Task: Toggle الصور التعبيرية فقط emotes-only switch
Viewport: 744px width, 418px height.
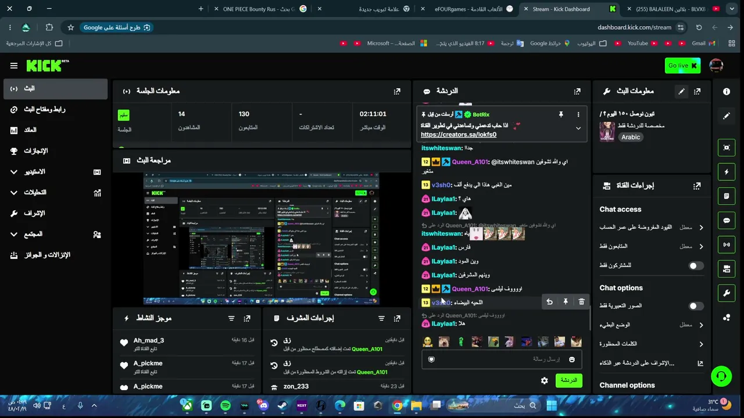Action: tap(696, 306)
